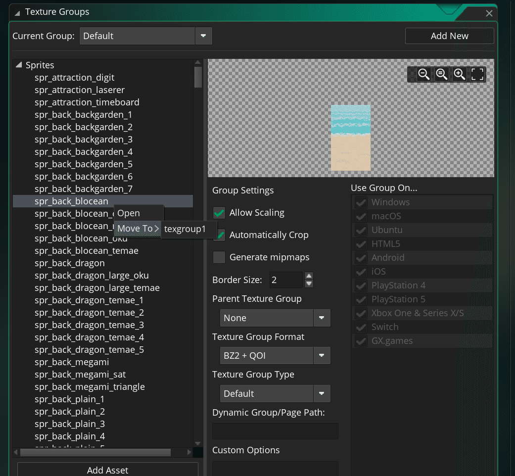Disable the HTML5 platform checkbox
The image size is (515, 476).
point(361,243)
